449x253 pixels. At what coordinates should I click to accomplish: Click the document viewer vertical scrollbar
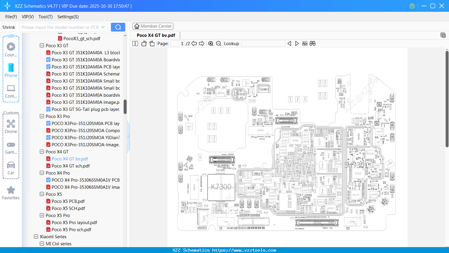click(447, 99)
